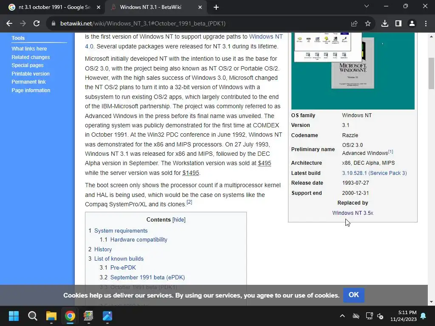435x326 pixels.
Task: Open Permanent link
Action: pyautogui.click(x=28, y=82)
